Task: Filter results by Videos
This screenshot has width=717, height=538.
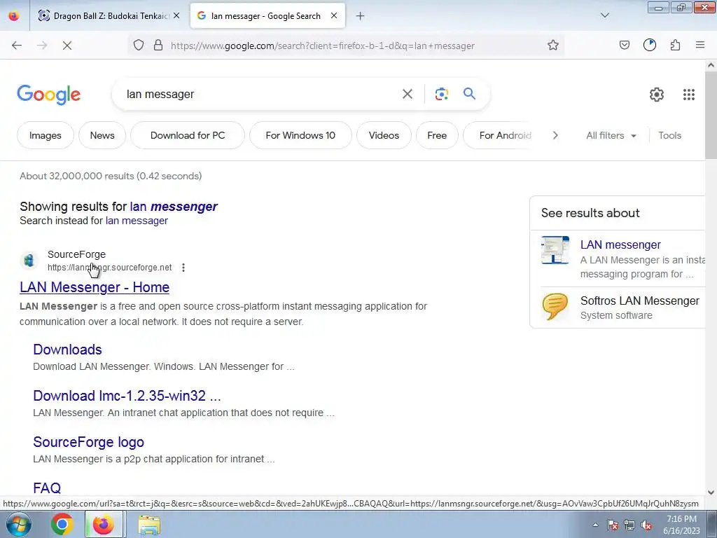Action: coord(384,135)
